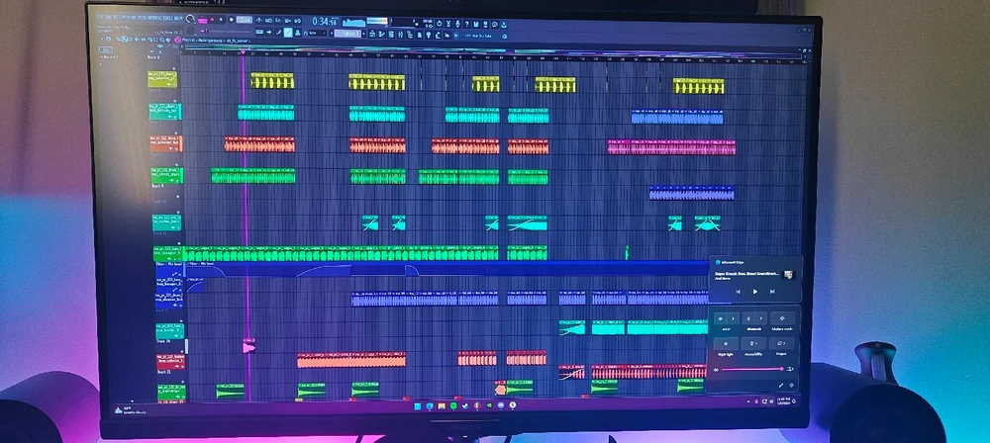Open the weather widget on taskbar
The height and width of the screenshot is (443, 990).
click(x=132, y=410)
